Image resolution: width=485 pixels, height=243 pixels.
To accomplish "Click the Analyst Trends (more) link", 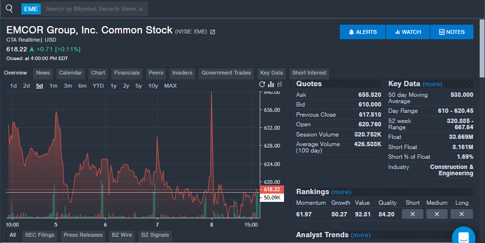I will pyautogui.click(x=361, y=235).
